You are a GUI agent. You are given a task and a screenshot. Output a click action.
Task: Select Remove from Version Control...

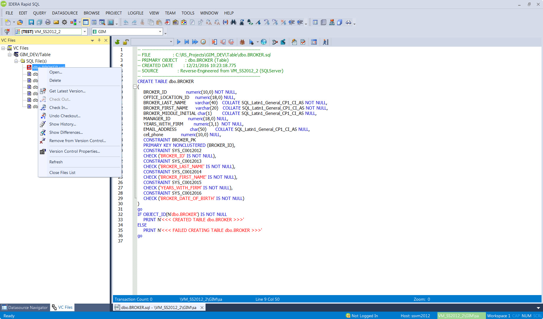[80, 141]
